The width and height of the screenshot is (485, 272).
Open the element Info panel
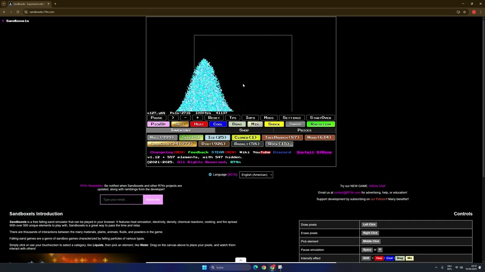[x=250, y=118]
